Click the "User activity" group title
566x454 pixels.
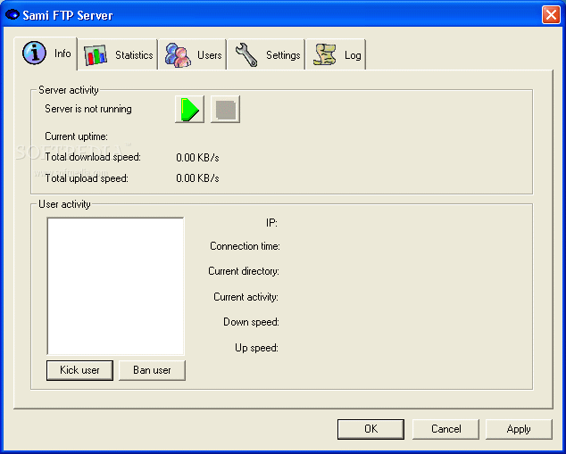[64, 204]
